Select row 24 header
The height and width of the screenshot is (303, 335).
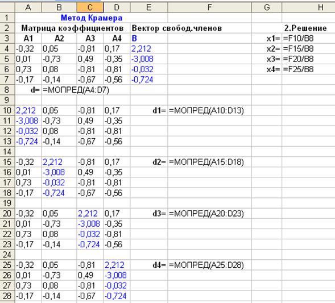(7, 255)
